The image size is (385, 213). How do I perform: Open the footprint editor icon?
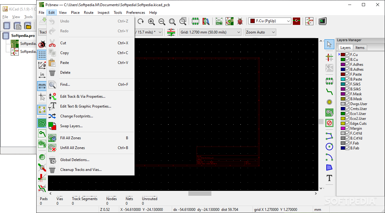pos(195,21)
